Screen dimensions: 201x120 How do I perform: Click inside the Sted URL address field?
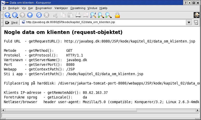104,23
